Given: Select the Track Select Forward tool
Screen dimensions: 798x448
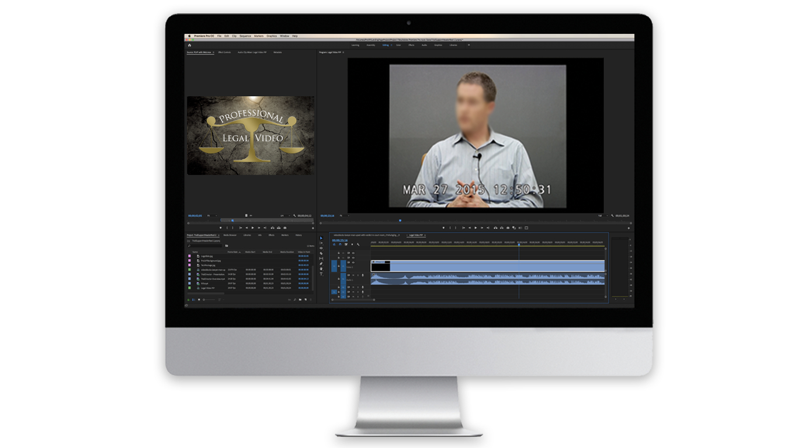Looking at the screenshot, I should (x=321, y=243).
